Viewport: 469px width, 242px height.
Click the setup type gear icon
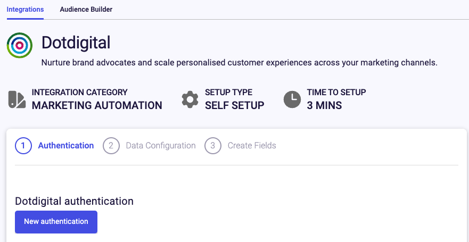[190, 99]
